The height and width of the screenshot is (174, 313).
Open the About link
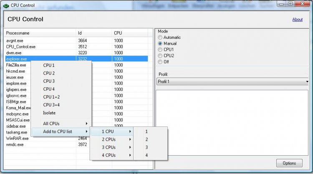(298, 20)
